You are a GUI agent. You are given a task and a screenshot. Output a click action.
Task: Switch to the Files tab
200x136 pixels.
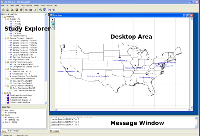click(x=16, y=131)
